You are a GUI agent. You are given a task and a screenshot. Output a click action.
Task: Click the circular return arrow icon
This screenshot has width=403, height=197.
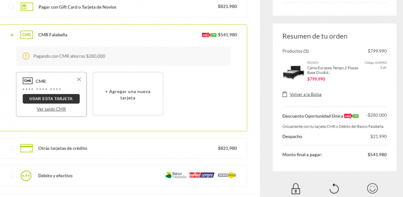[334, 188]
